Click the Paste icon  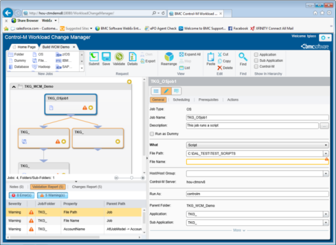pos(211,58)
